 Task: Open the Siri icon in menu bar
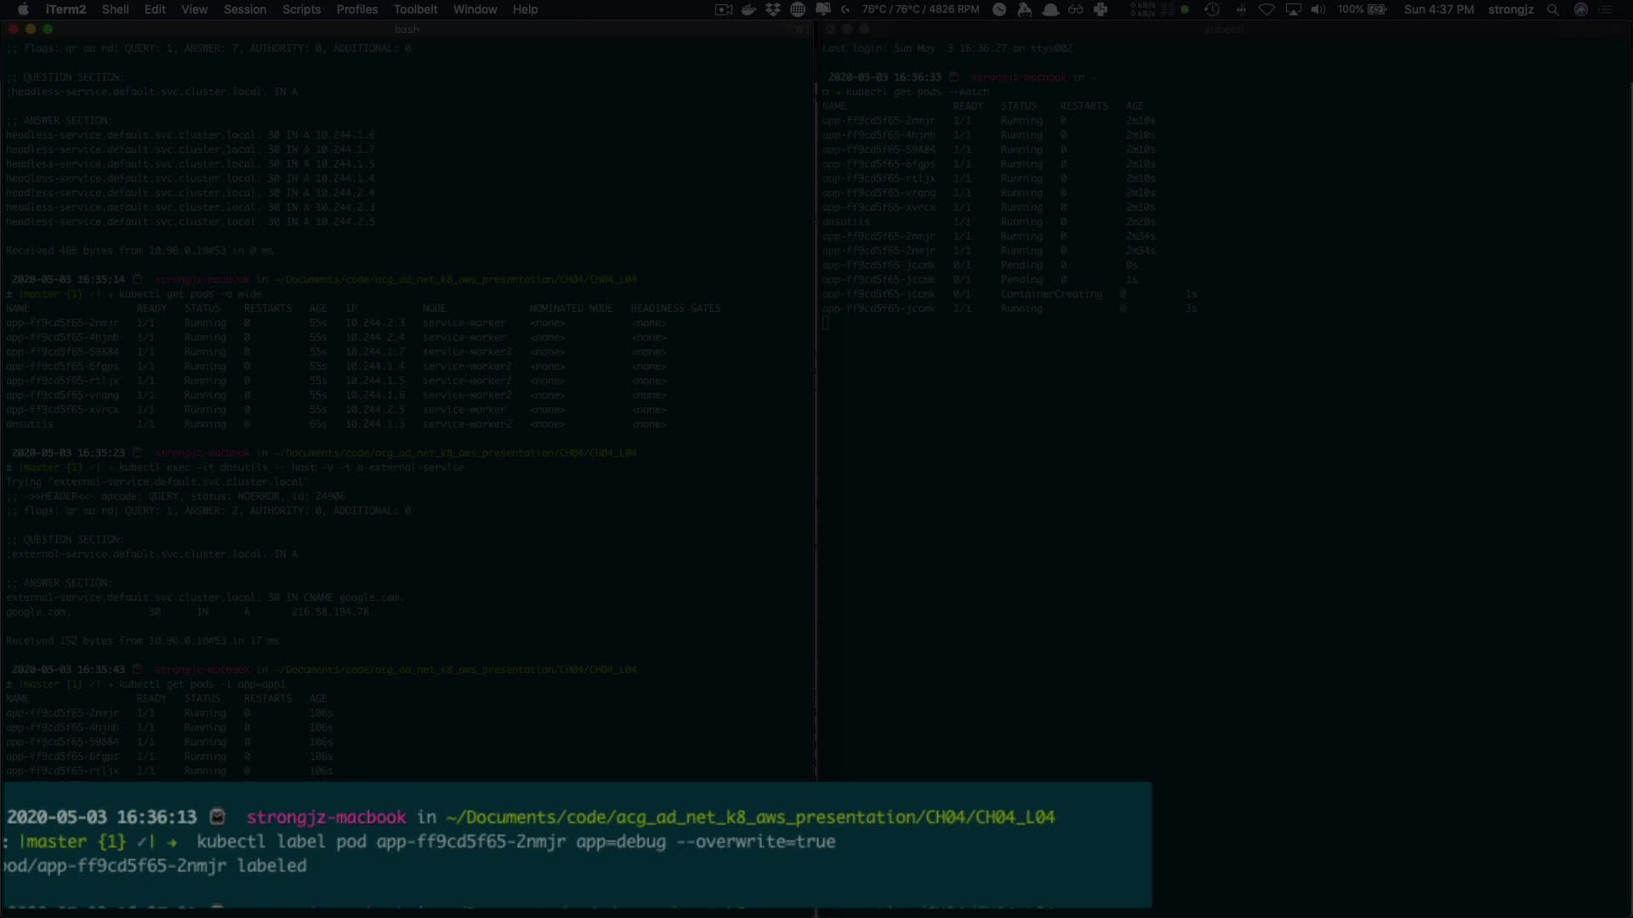1581,9
